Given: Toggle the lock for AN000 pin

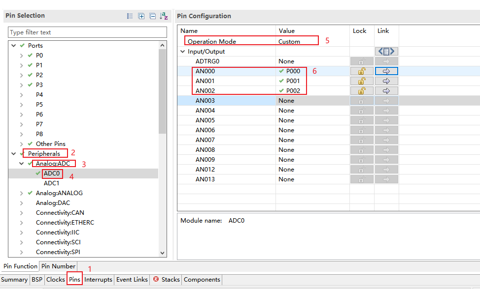Looking at the screenshot, I should point(362,71).
